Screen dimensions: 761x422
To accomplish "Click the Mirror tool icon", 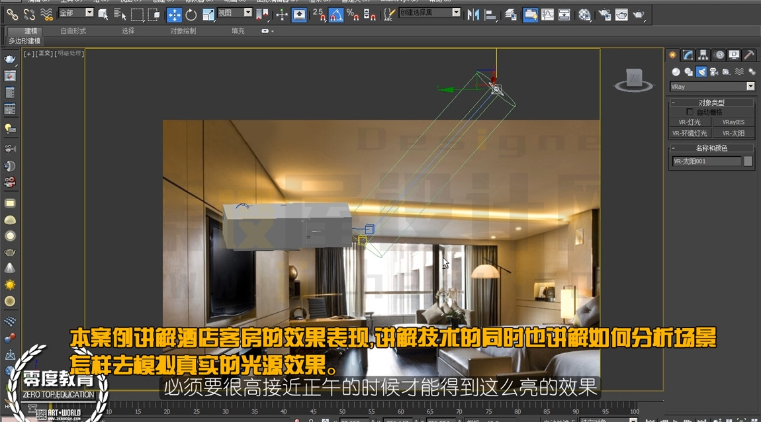I will [x=472, y=15].
